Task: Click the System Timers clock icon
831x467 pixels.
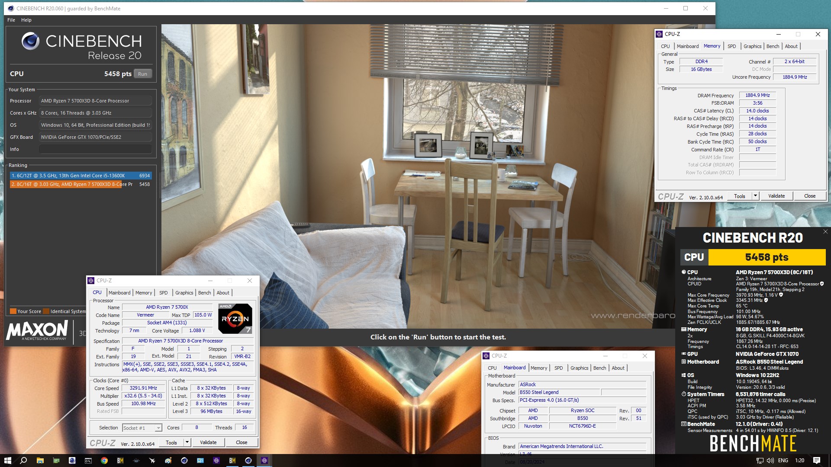Action: point(684,394)
